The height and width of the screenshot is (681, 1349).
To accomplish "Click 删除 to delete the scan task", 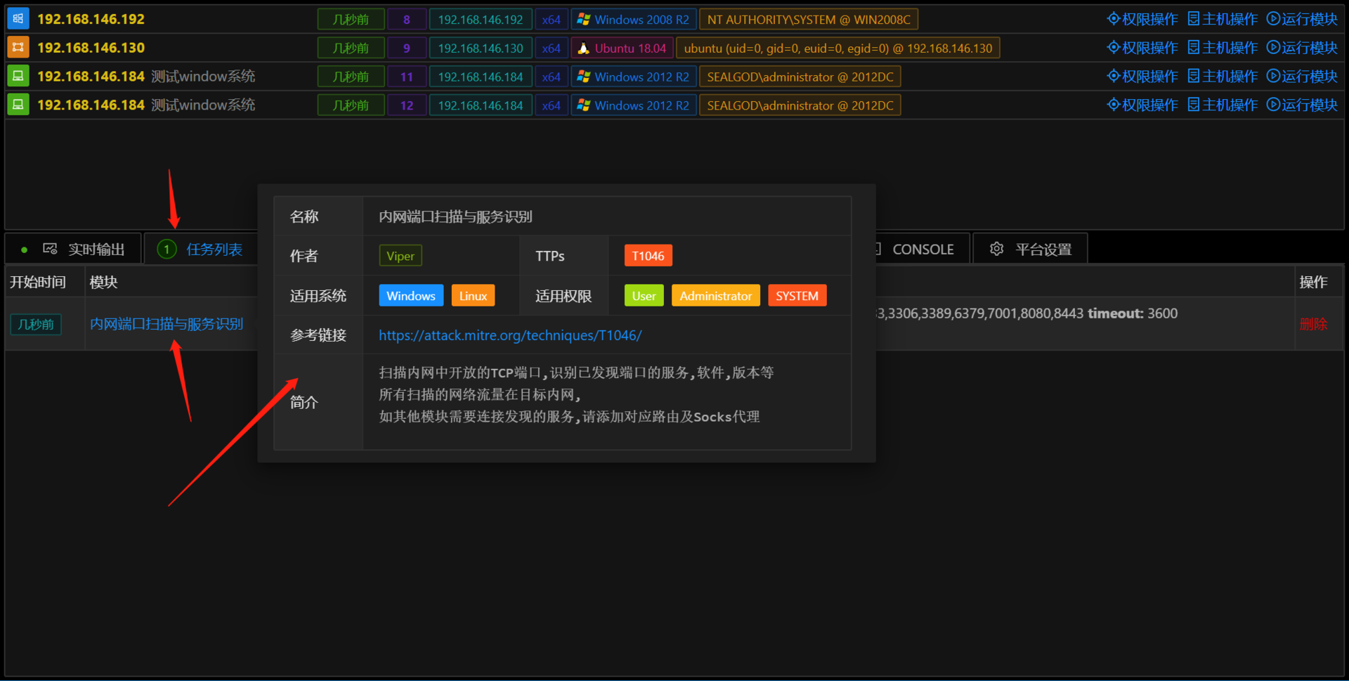I will tap(1314, 324).
